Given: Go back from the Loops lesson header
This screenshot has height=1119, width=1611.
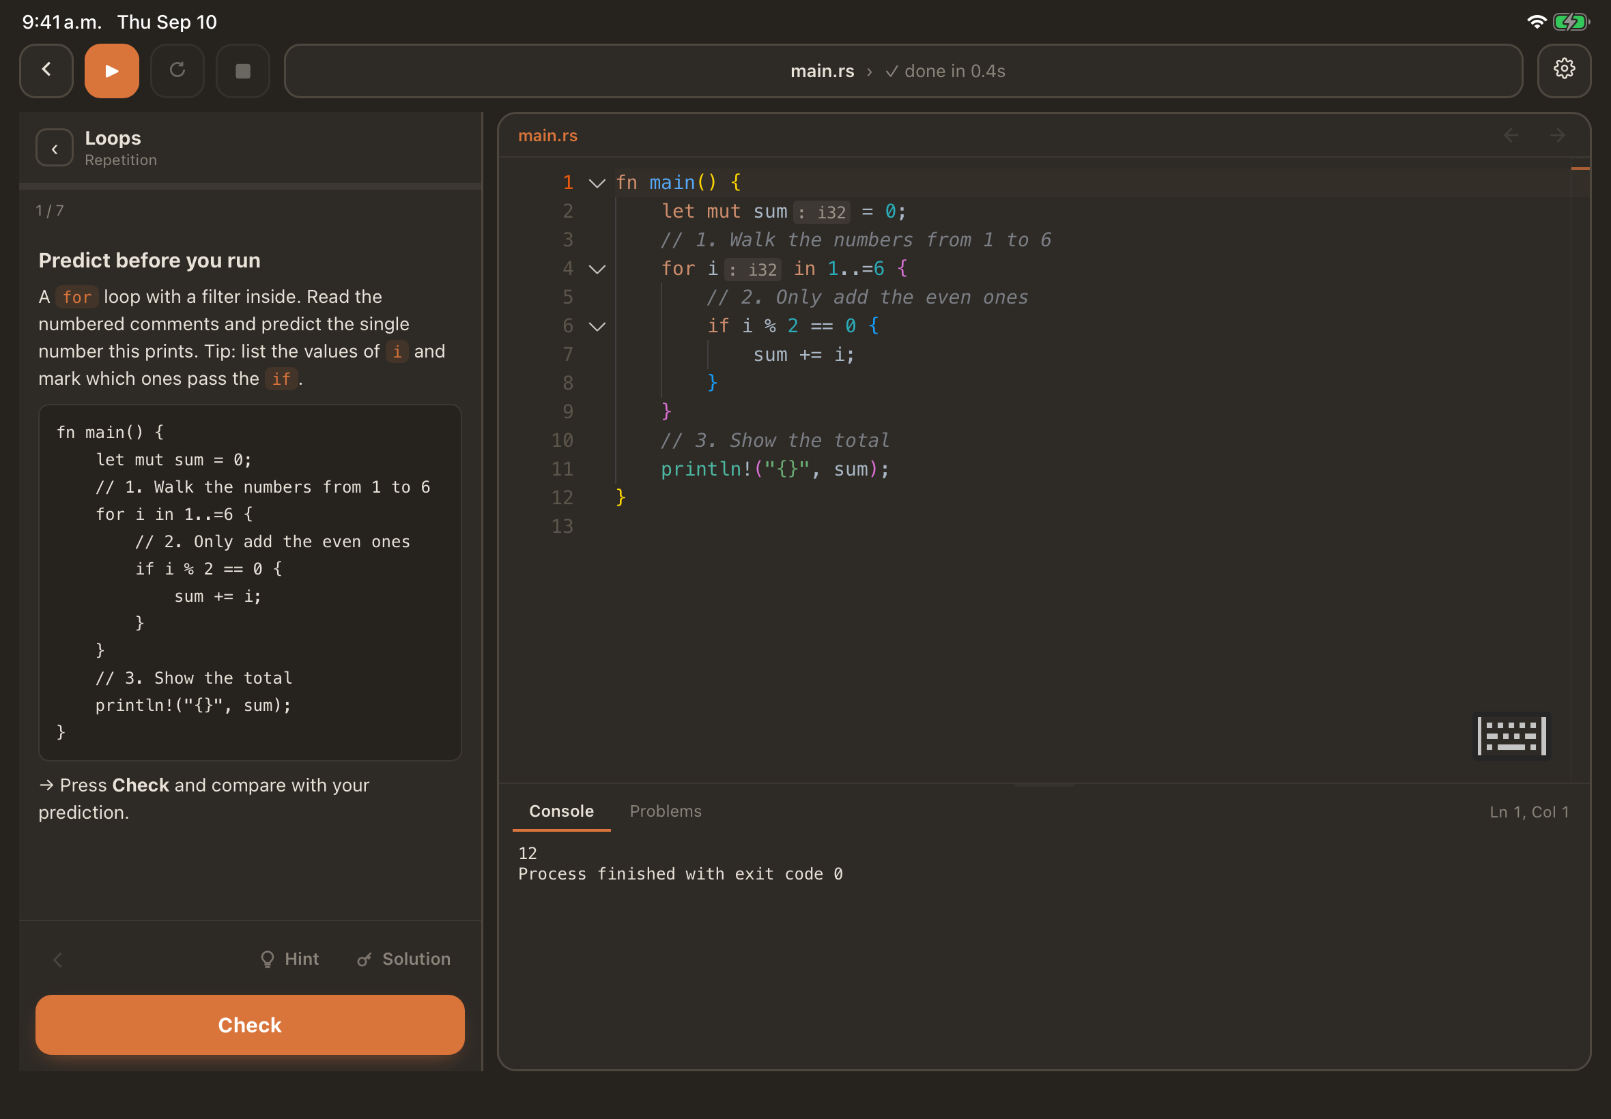Looking at the screenshot, I should 55,148.
